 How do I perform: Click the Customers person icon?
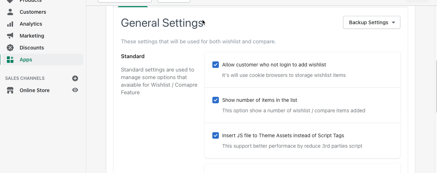click(10, 12)
